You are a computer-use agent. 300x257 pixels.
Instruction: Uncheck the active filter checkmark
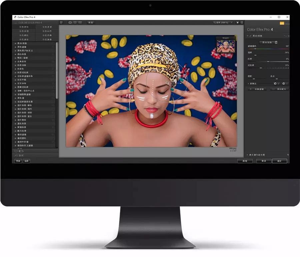point(251,35)
